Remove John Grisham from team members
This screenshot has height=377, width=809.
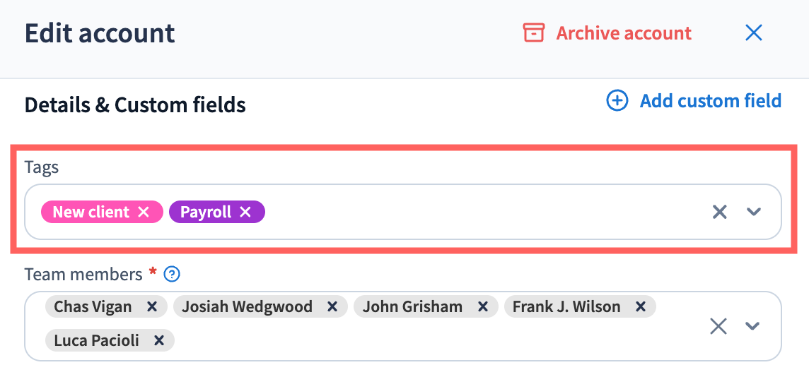pyautogui.click(x=483, y=306)
